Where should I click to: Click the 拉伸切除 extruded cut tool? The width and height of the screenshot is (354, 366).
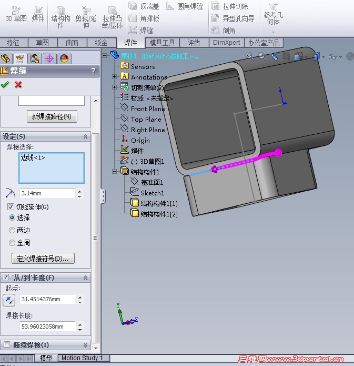coord(229,6)
